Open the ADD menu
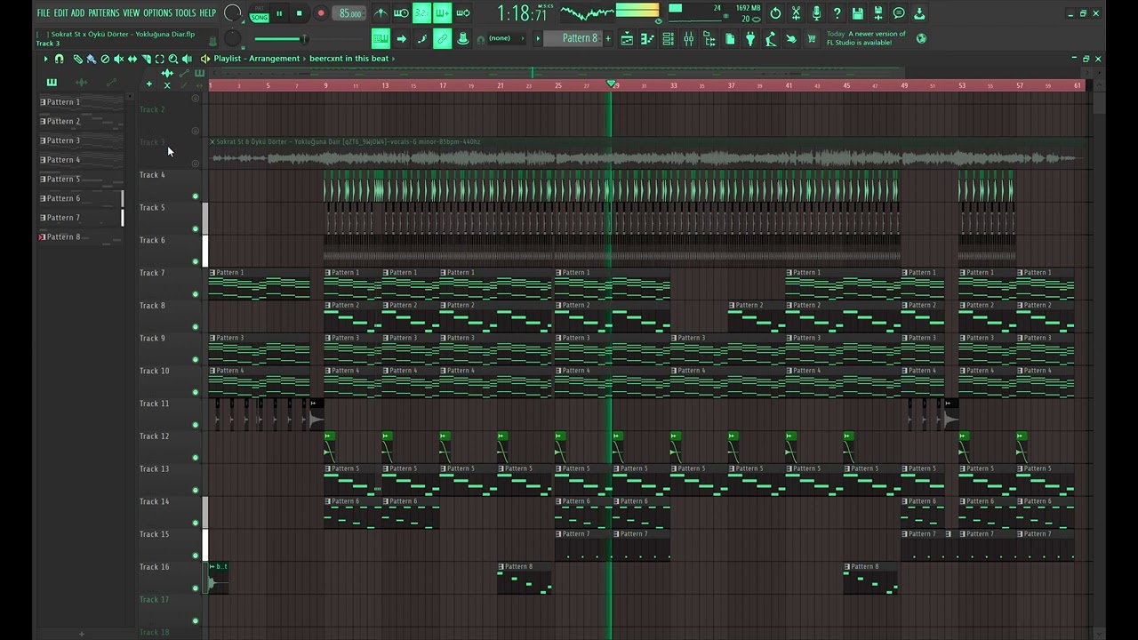 [77, 13]
